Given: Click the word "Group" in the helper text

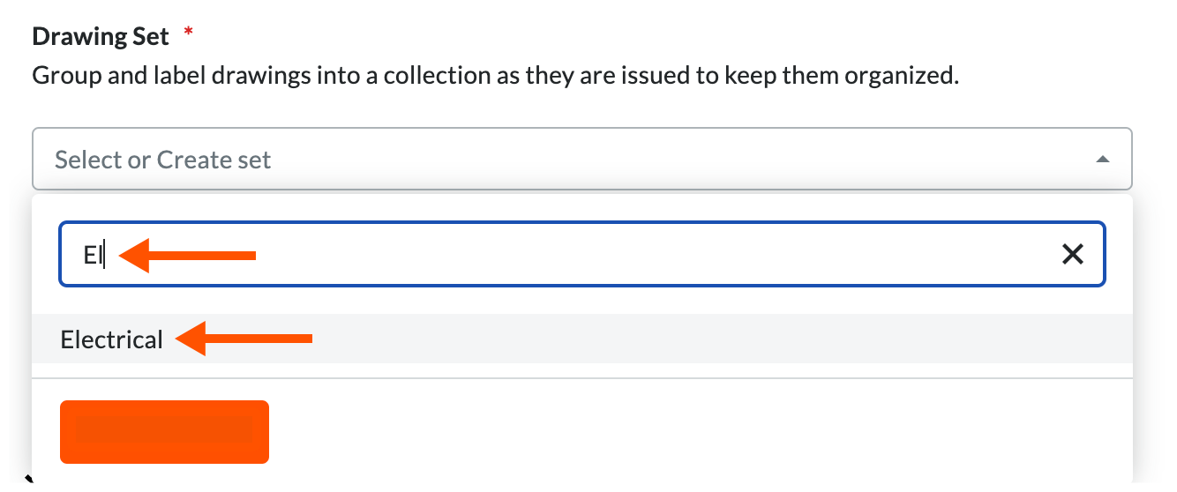Looking at the screenshot, I should click(x=61, y=76).
